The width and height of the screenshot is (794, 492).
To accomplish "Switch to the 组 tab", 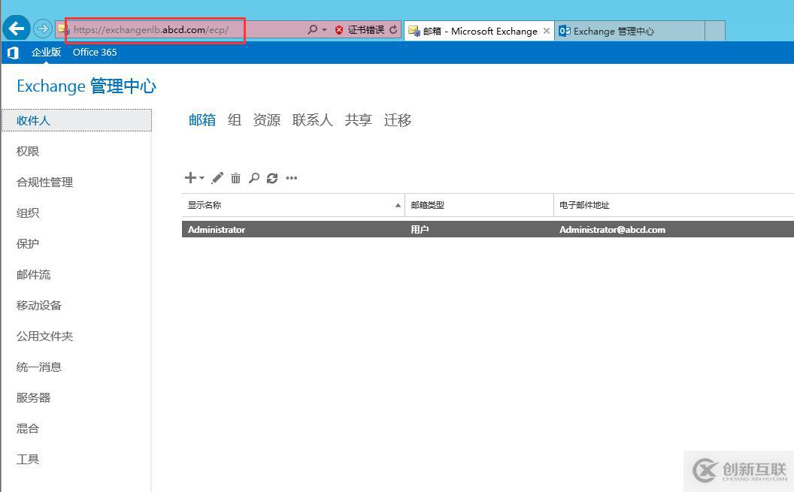I will 234,120.
